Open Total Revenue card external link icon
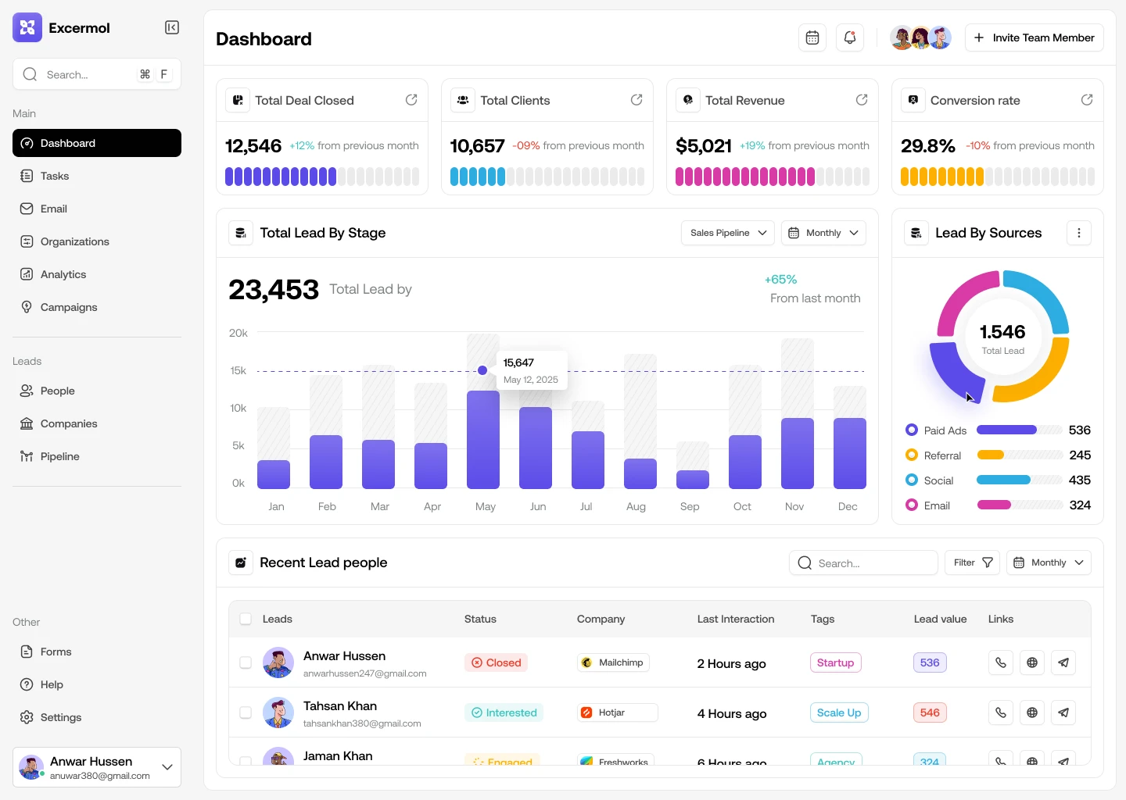Image resolution: width=1126 pixels, height=800 pixels. pyautogui.click(x=862, y=100)
